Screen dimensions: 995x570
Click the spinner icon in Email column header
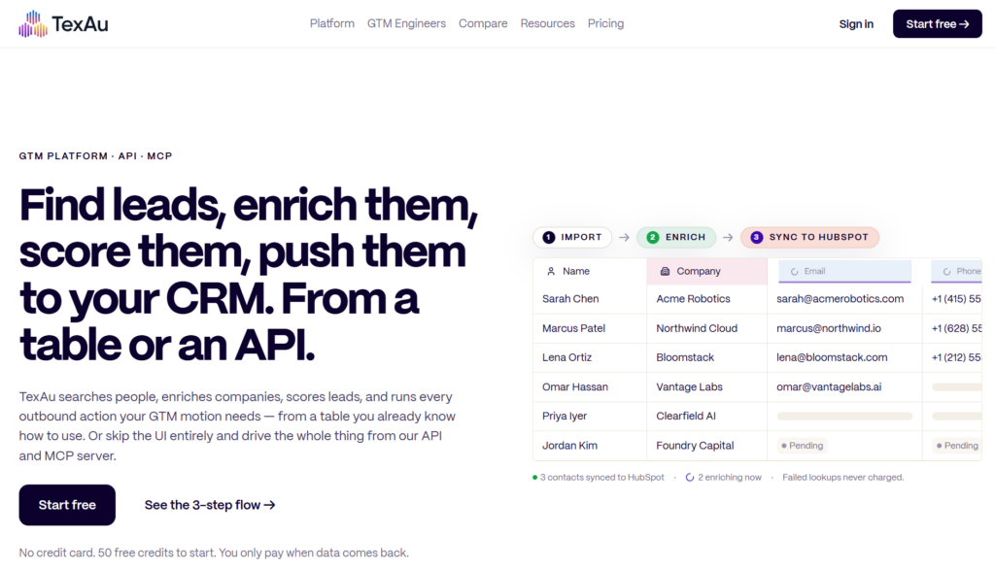pos(794,271)
